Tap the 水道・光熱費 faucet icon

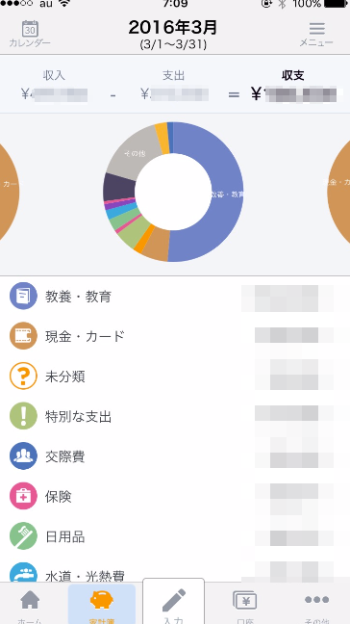[x=23, y=573]
